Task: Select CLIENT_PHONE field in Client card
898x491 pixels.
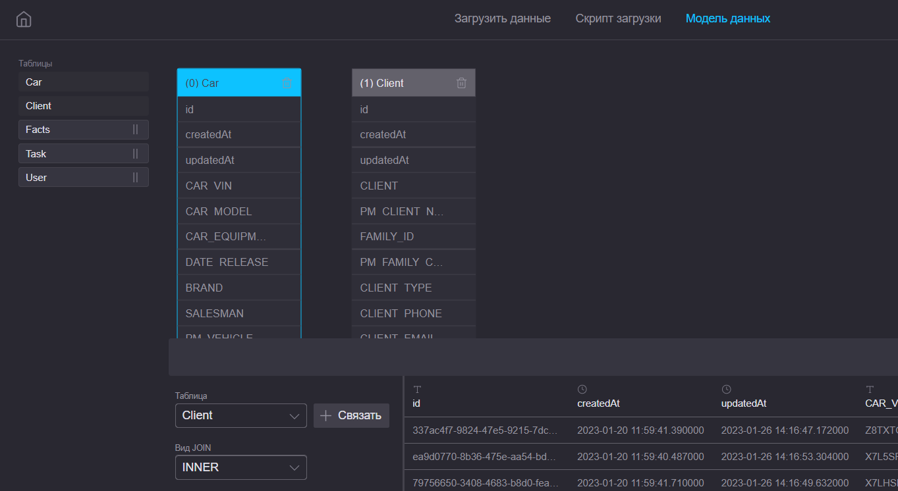Action: 414,313
